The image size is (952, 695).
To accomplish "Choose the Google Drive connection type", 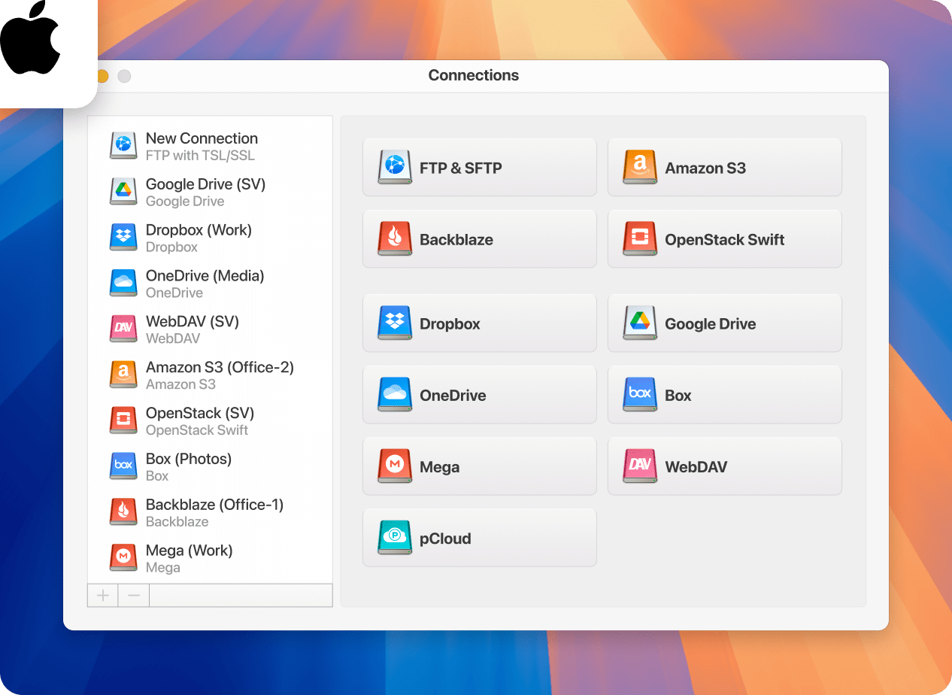I will [x=724, y=323].
